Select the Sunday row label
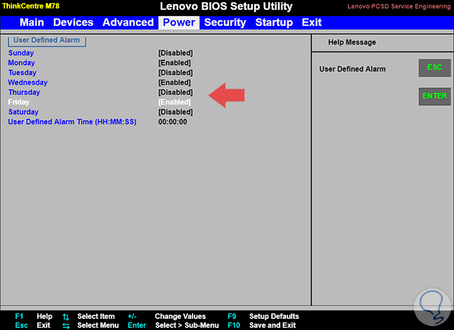Viewport: 454px width, 330px height. click(x=21, y=53)
